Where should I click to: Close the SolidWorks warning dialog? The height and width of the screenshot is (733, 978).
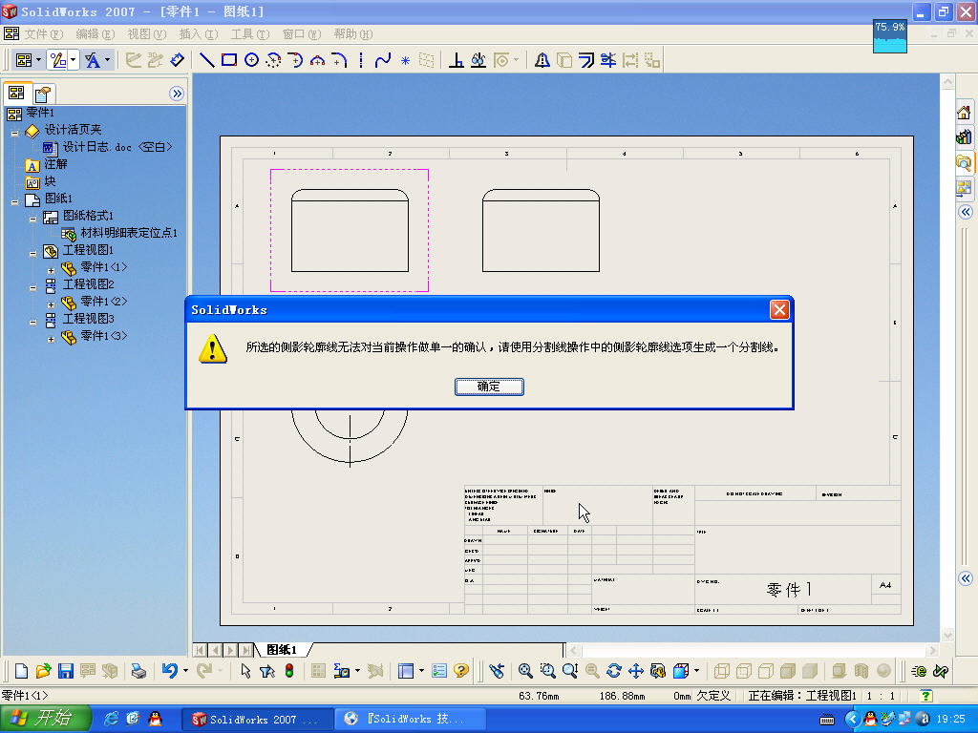tap(779, 309)
